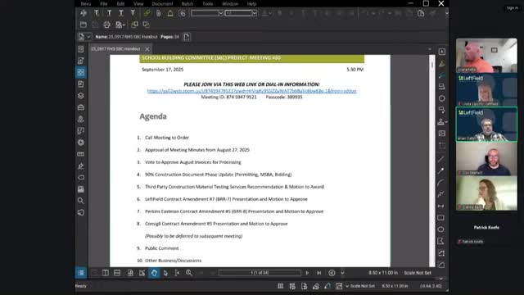Open the Revu menu

[x=85, y=4]
